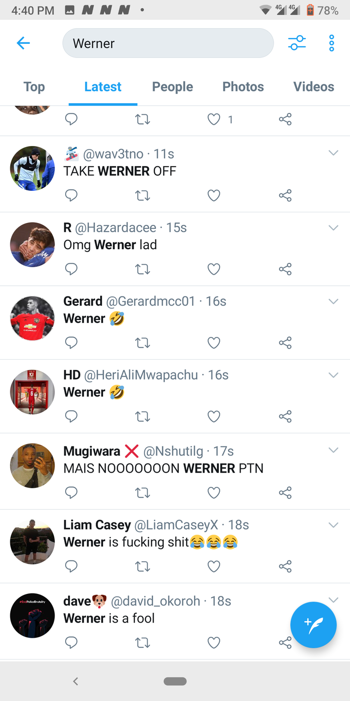Screen dimensions: 350x701
Task: Open the @david_okoroh profile handle
Action: [x=156, y=601]
